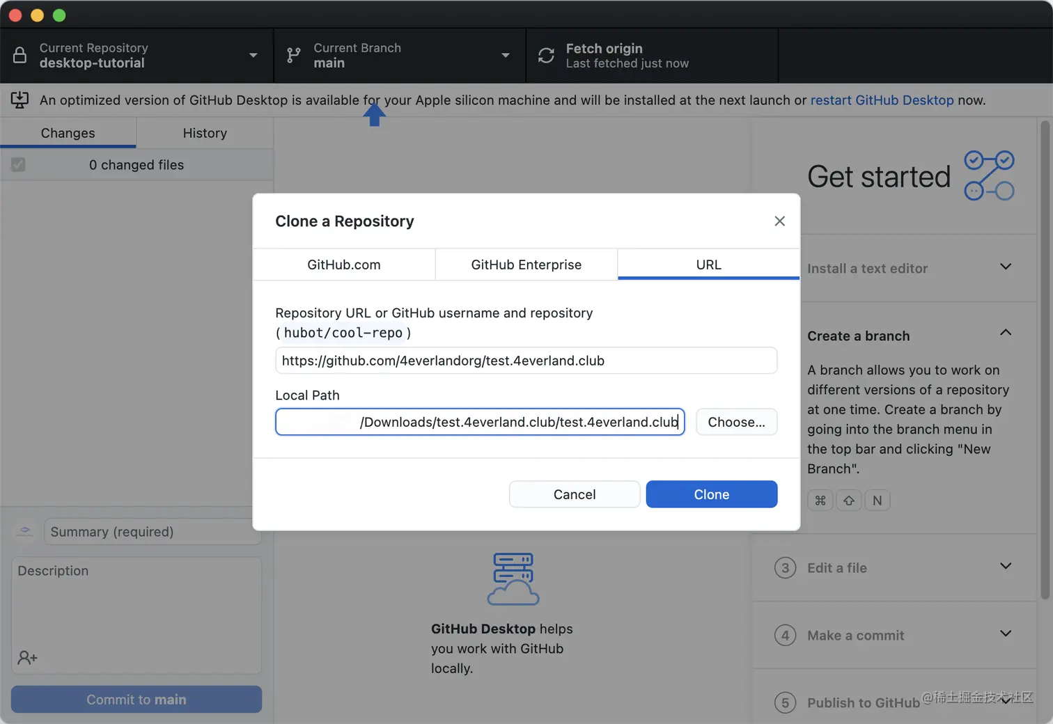Click the commit author avatar
Viewport: 1053px width, 724px height.
click(25, 532)
